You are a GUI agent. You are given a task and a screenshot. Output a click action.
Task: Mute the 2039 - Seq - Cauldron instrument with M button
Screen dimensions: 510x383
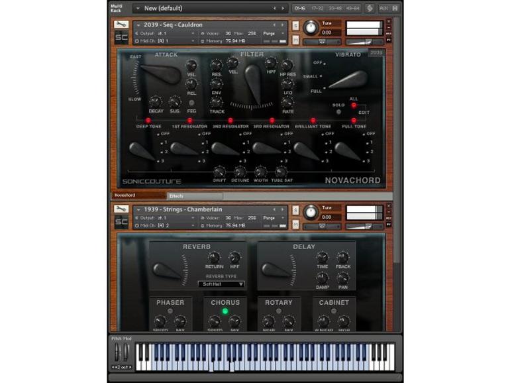(295, 40)
